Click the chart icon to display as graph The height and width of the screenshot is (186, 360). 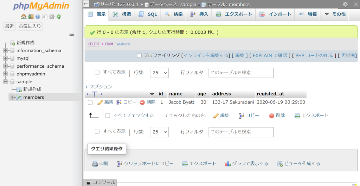(228, 164)
